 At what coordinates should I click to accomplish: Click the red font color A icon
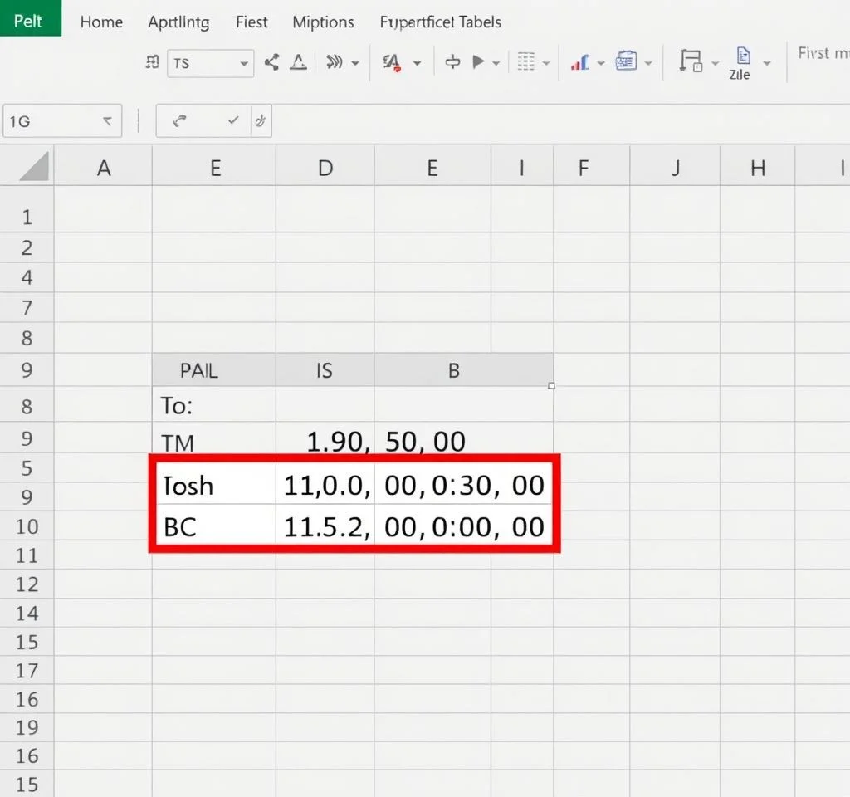(x=391, y=62)
